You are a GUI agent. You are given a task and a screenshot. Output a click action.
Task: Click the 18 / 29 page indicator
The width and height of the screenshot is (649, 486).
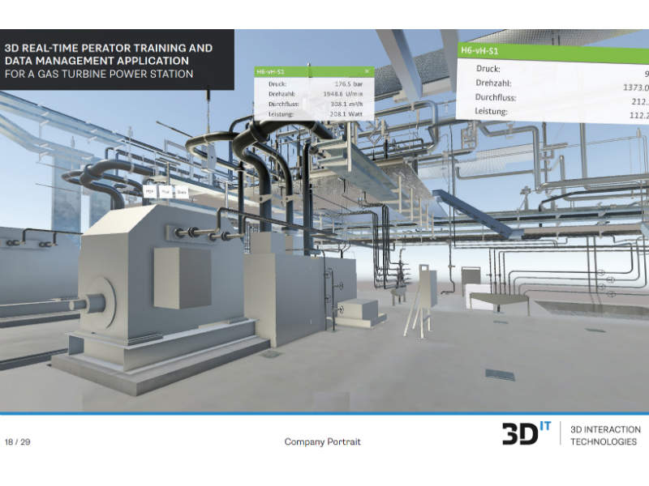(18, 442)
